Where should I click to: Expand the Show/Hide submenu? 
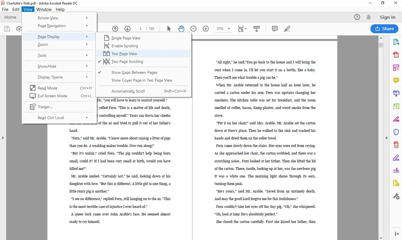pos(59,66)
